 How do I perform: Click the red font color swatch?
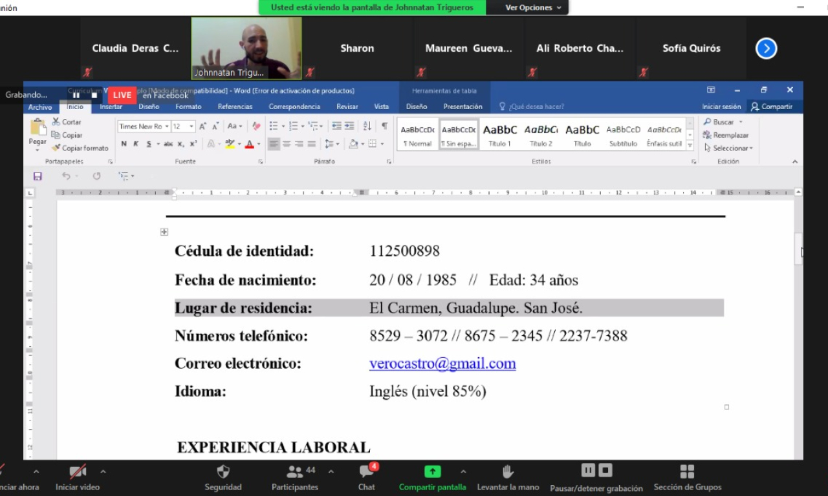click(249, 144)
